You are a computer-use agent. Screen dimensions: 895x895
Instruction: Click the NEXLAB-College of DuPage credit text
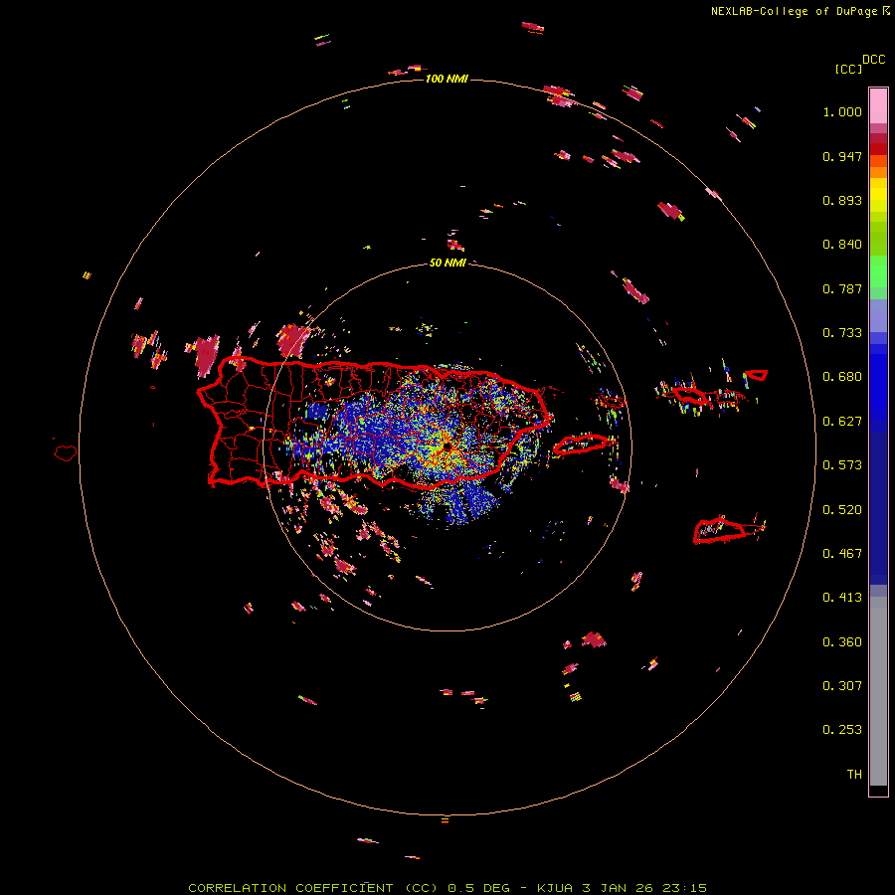801,11
